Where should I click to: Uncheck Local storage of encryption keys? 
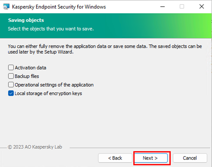pyautogui.click(x=11, y=93)
